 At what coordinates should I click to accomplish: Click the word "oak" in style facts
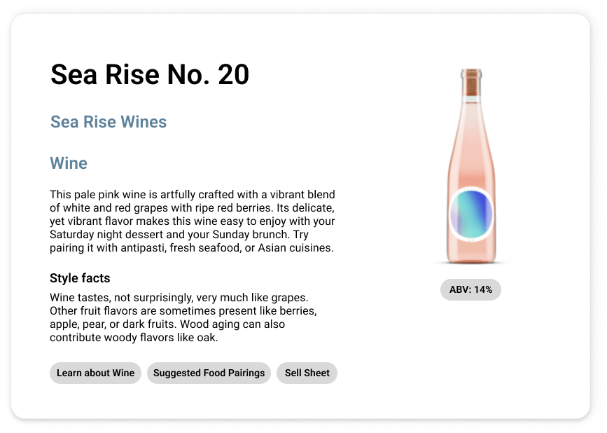(x=208, y=338)
